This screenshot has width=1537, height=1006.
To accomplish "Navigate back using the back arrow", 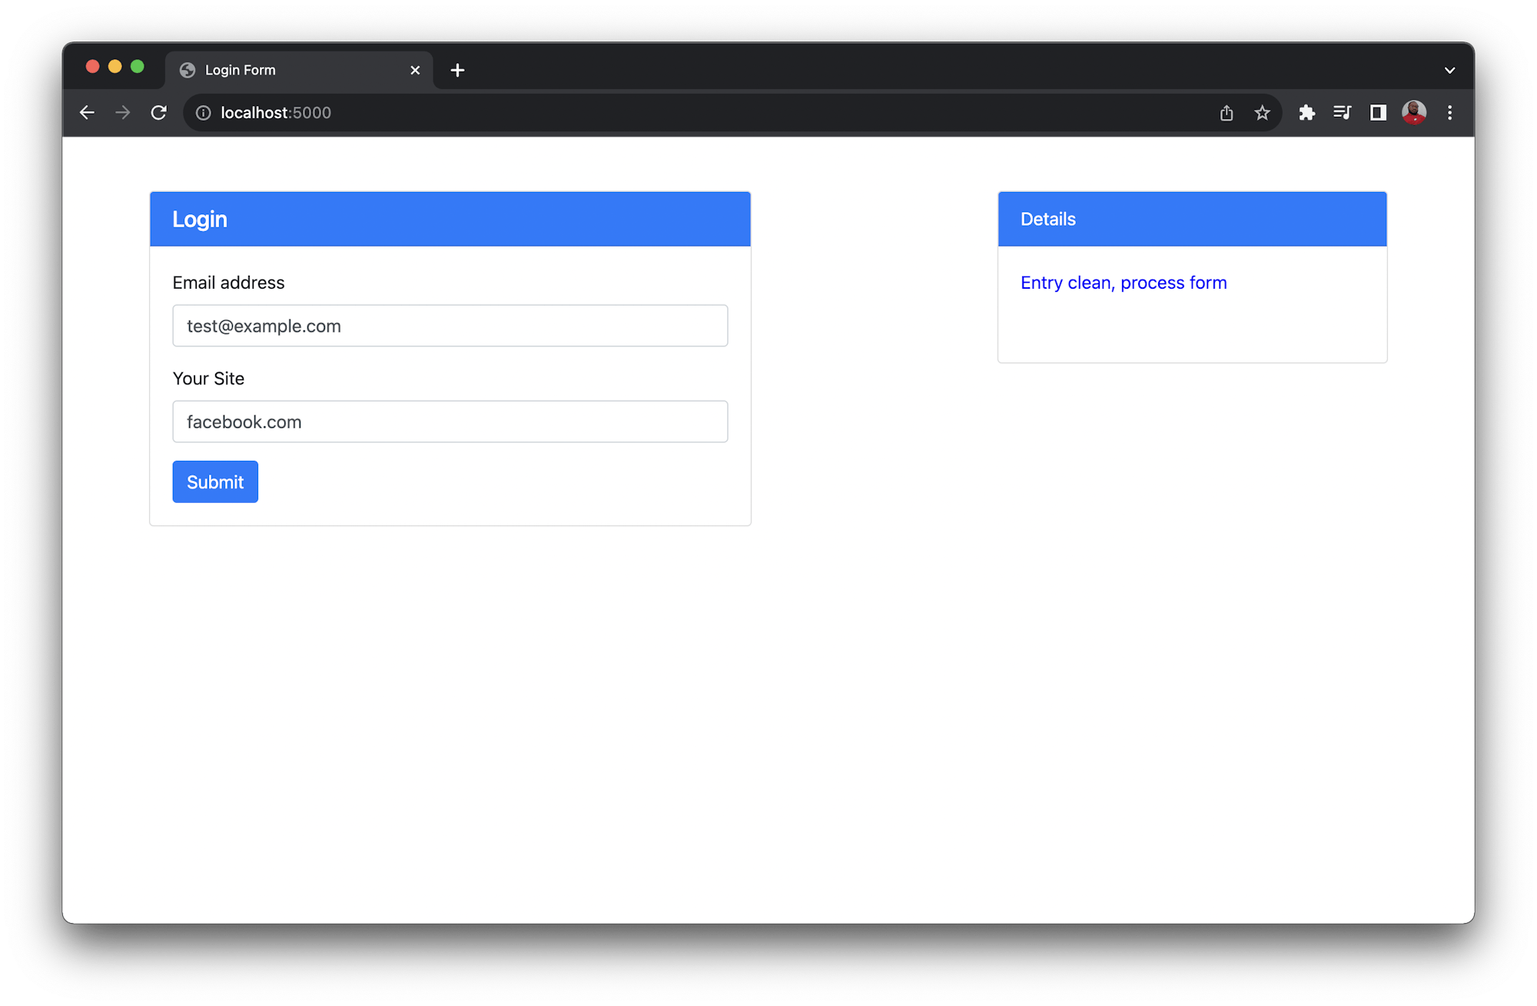I will (87, 112).
